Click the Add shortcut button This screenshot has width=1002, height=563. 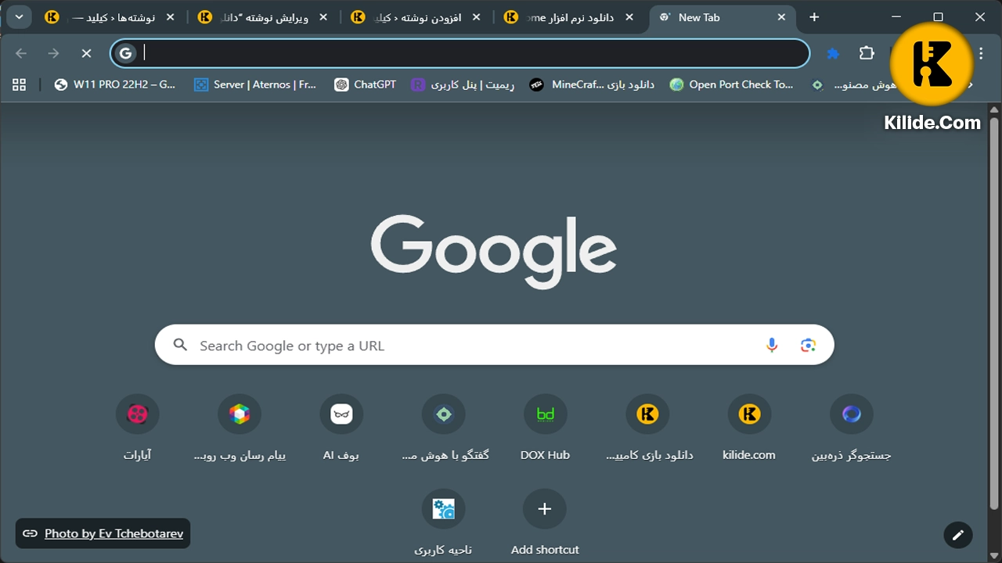click(545, 522)
